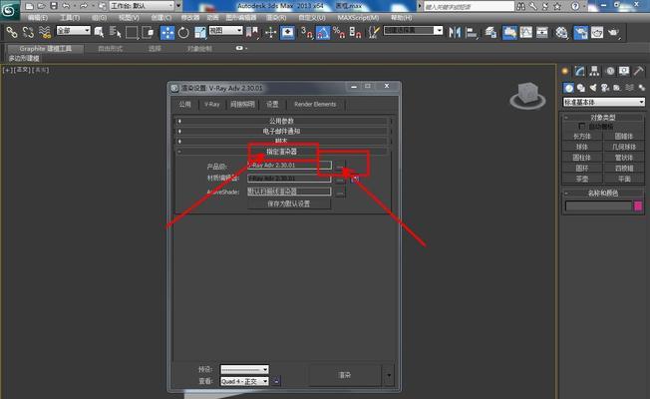This screenshot has width=650, height=399.
Task: Open the named selection sets dropdown
Action: [x=414, y=31]
